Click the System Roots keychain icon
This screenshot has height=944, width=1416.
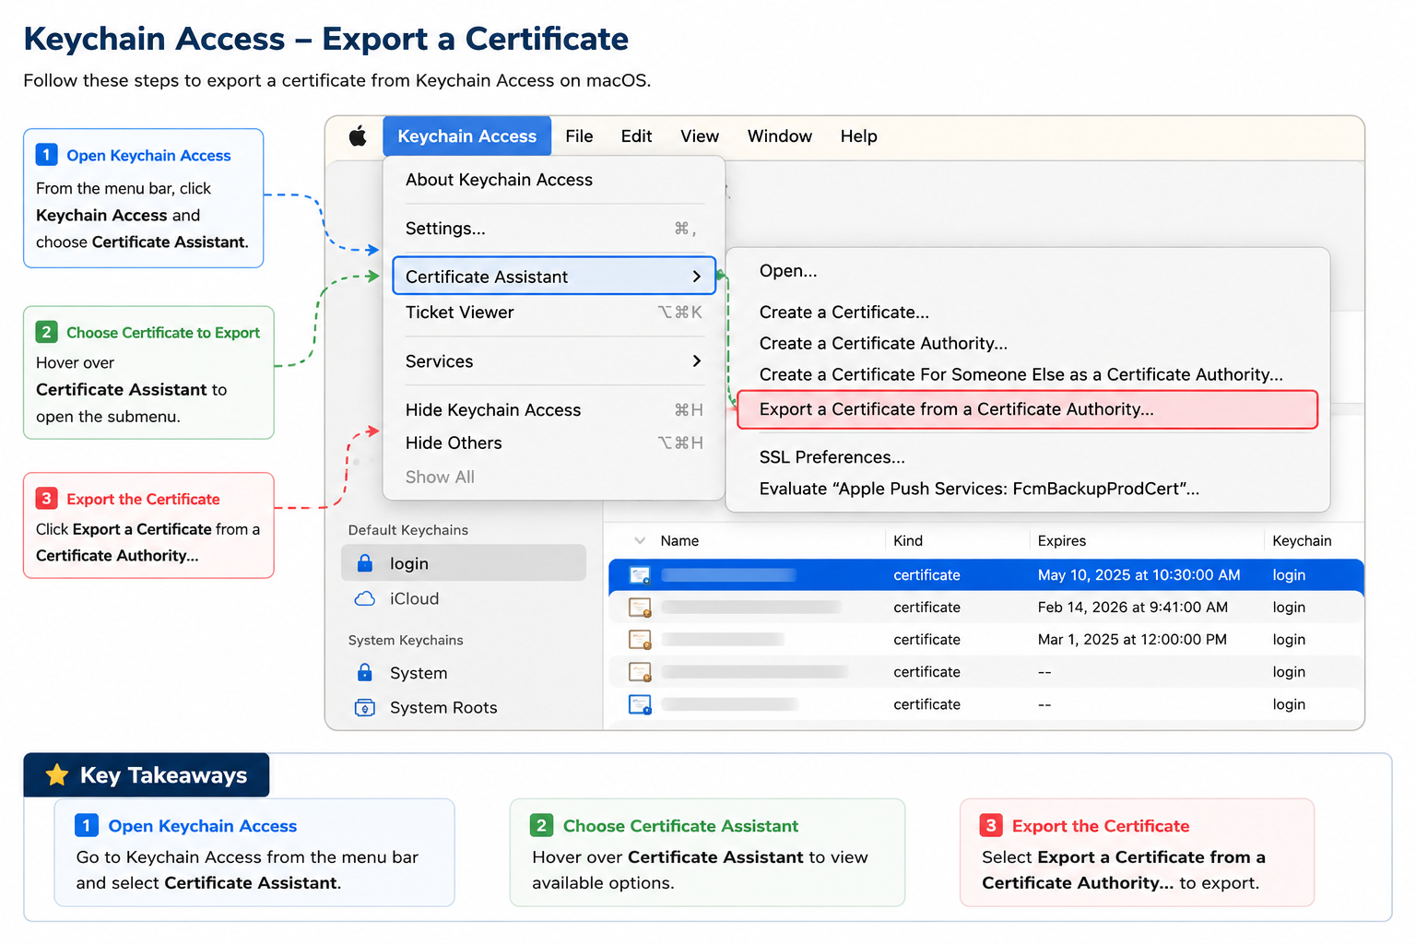point(365,707)
